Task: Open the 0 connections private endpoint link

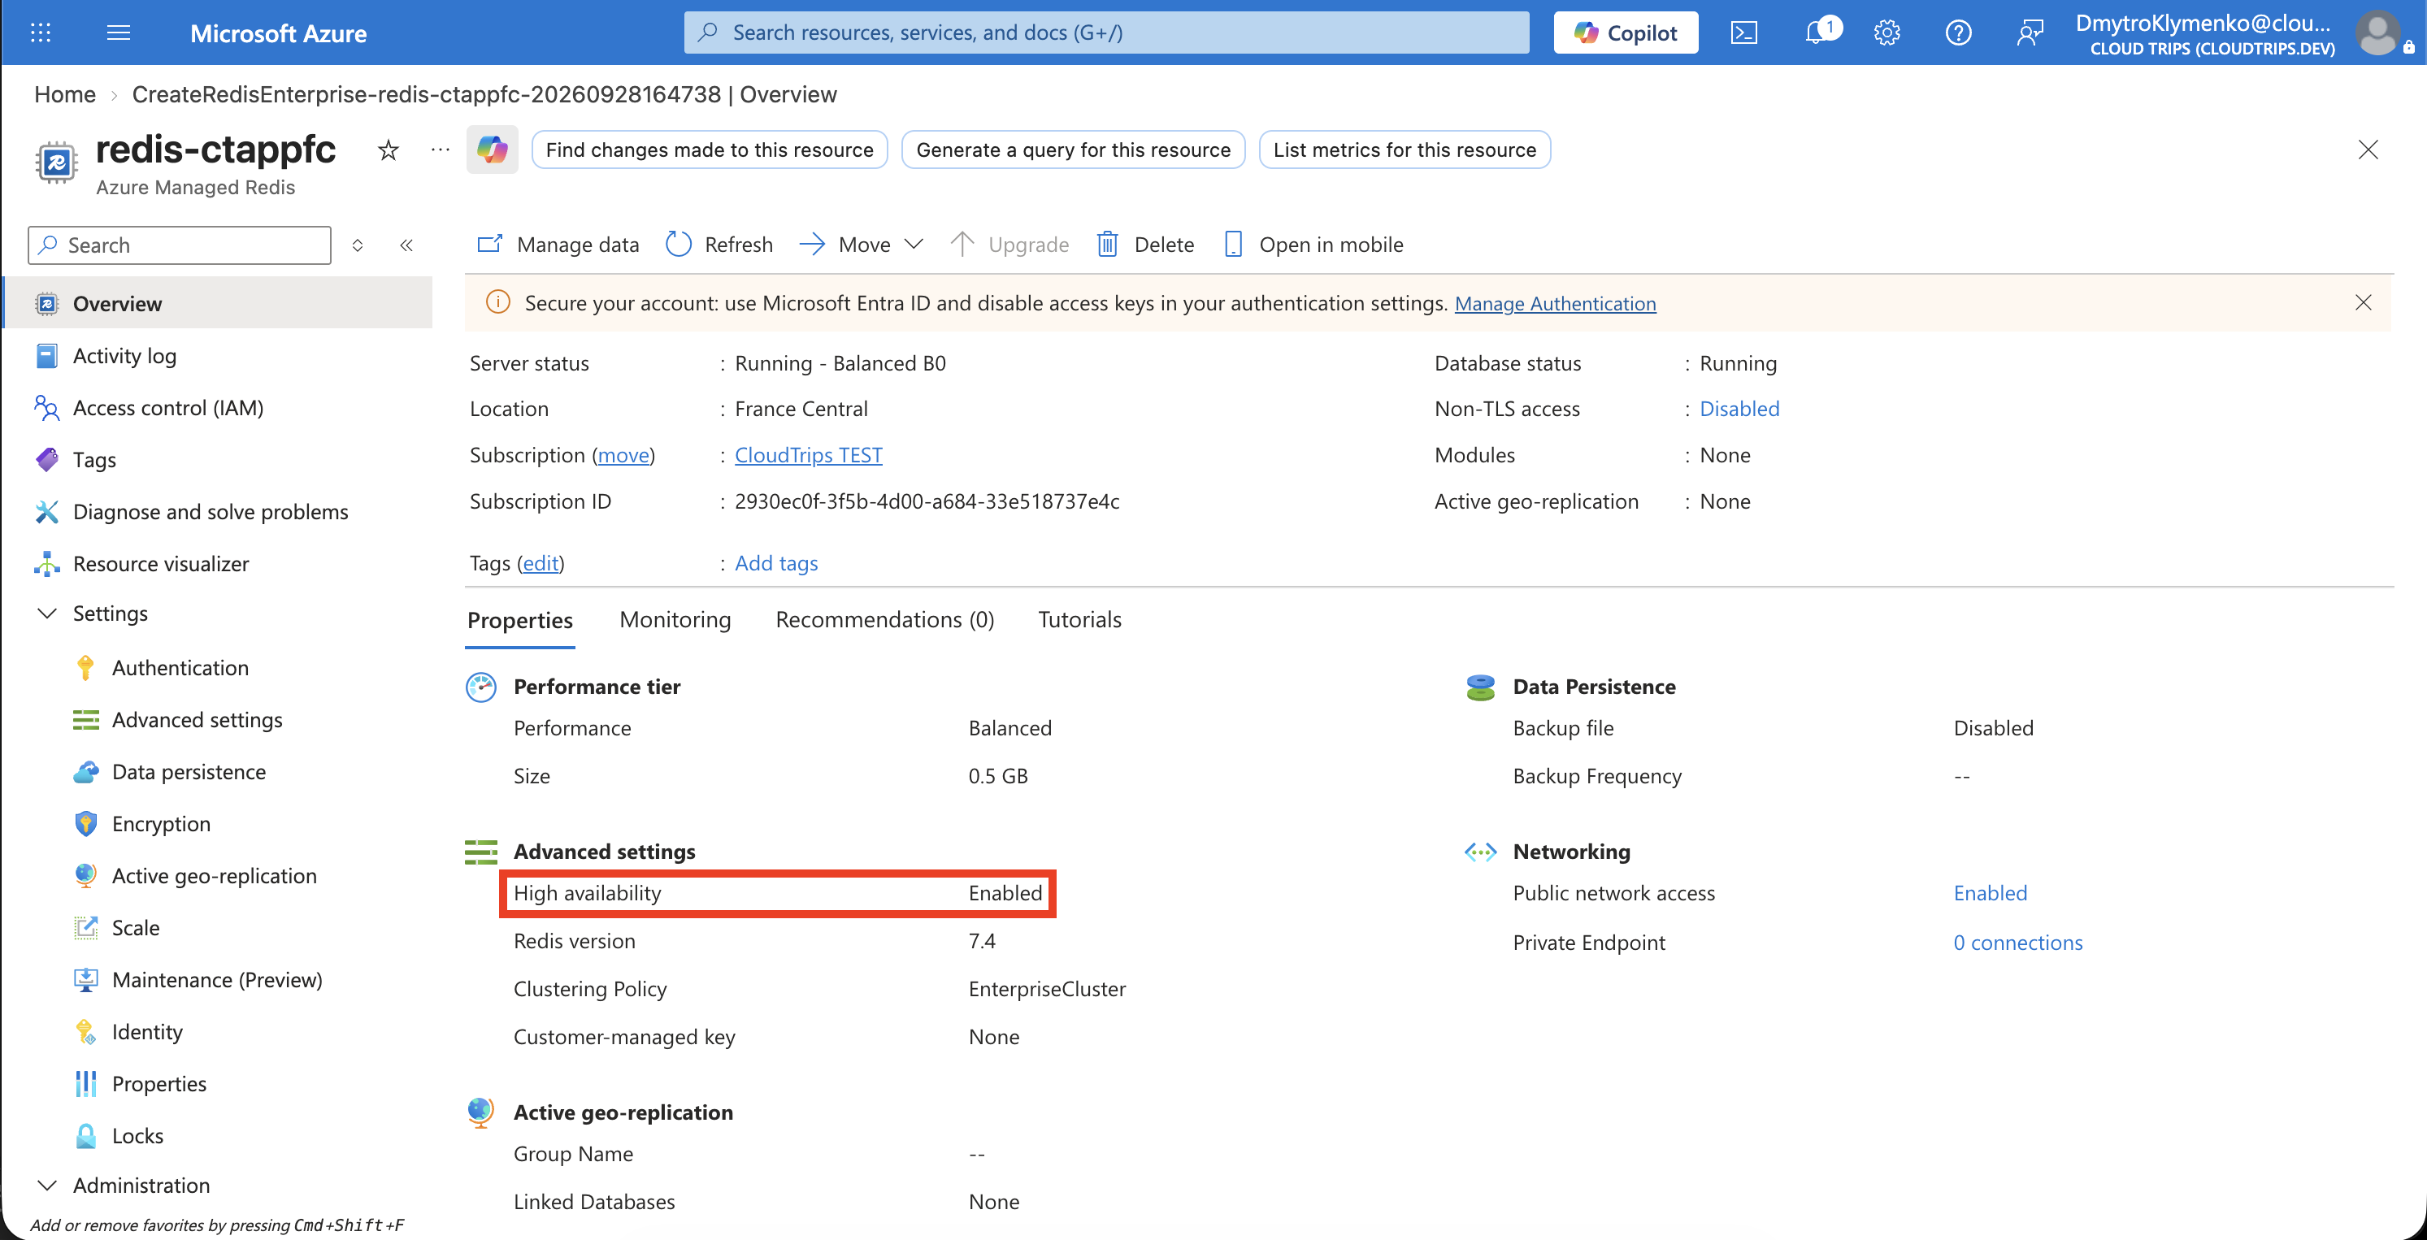Action: (2017, 943)
